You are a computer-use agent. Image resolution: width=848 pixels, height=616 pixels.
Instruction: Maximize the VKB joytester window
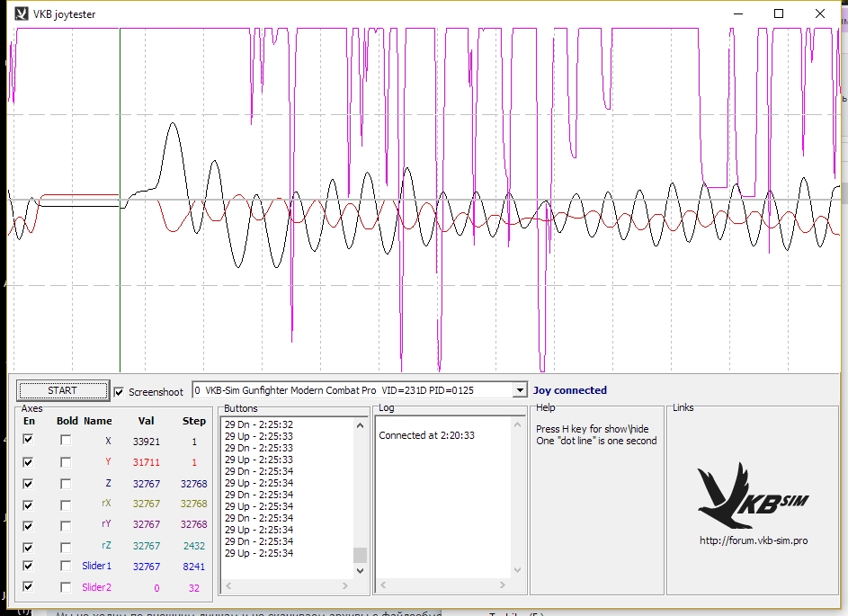[779, 13]
